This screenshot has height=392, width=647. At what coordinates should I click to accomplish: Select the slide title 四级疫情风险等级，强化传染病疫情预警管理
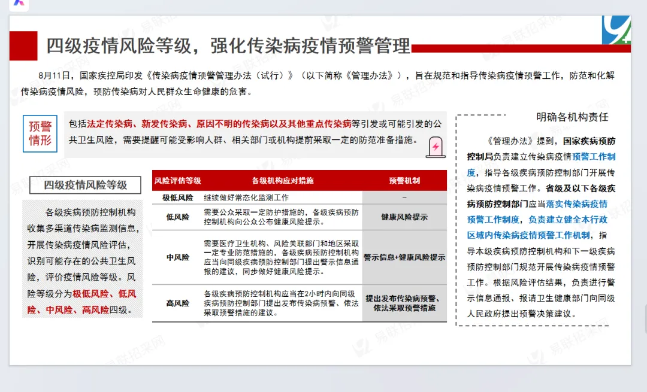[x=228, y=45]
